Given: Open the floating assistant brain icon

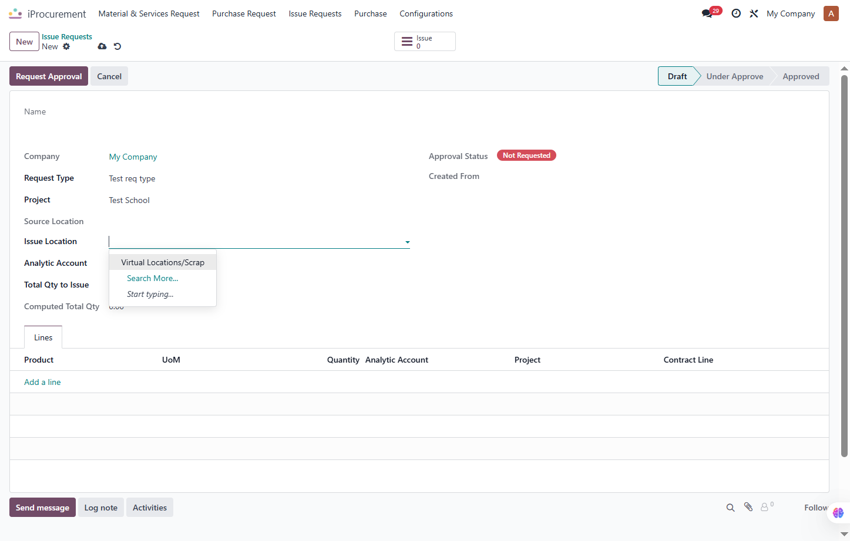Looking at the screenshot, I should (x=838, y=513).
